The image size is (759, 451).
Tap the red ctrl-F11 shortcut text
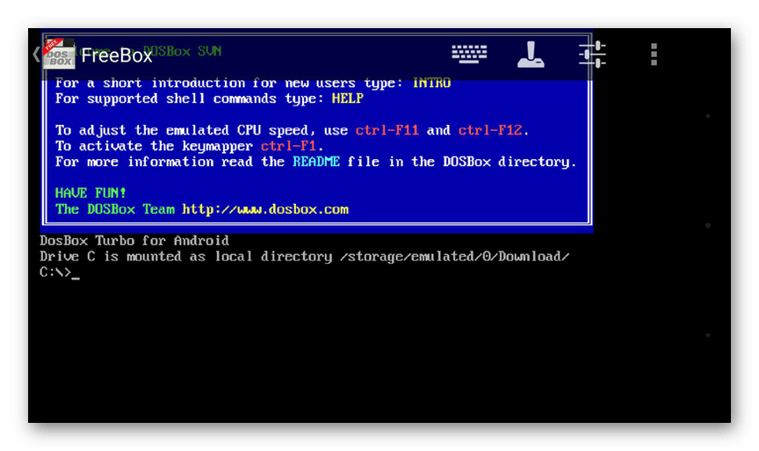[x=387, y=130]
